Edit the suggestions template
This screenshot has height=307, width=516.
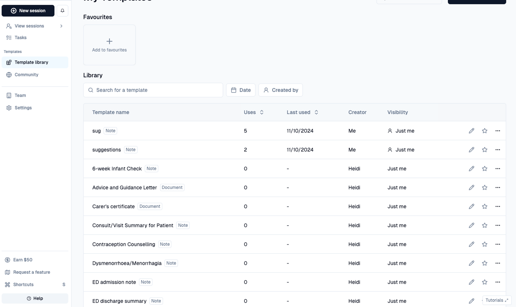(472, 150)
